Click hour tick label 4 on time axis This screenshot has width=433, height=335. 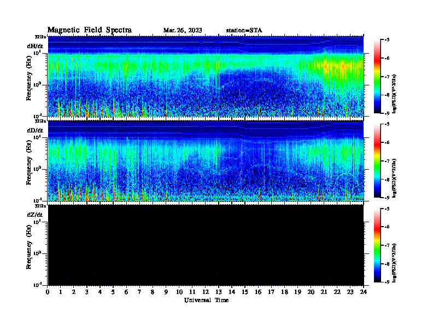[x=100, y=292]
